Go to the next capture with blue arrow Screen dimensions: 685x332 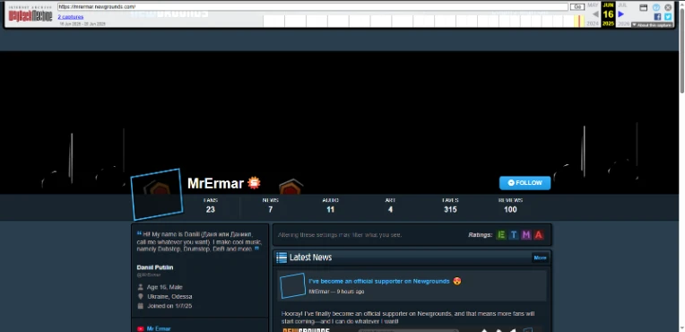[x=621, y=14]
